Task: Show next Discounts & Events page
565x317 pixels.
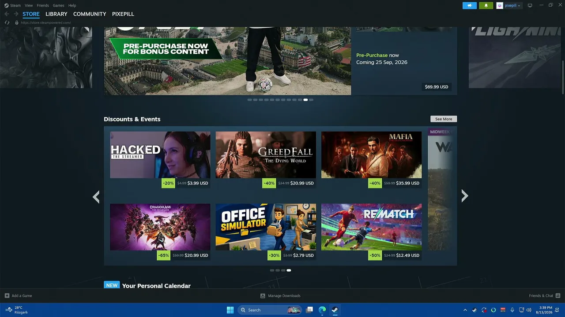Action: pyautogui.click(x=464, y=196)
